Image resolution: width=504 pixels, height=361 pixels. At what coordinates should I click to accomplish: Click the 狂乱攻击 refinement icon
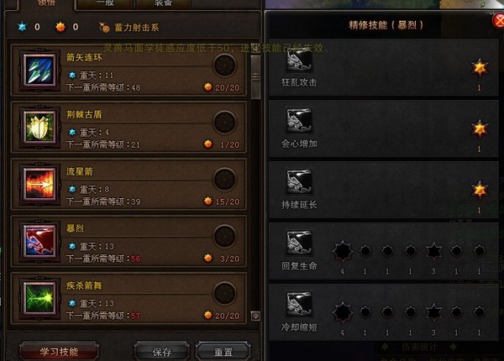299,60
